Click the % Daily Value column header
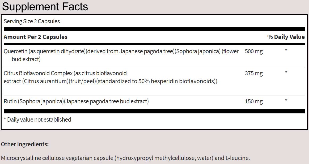The height and width of the screenshot is (164, 309). tap(286, 37)
